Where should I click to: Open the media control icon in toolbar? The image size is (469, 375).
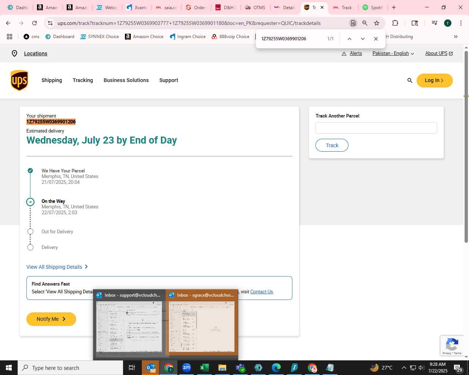435,23
